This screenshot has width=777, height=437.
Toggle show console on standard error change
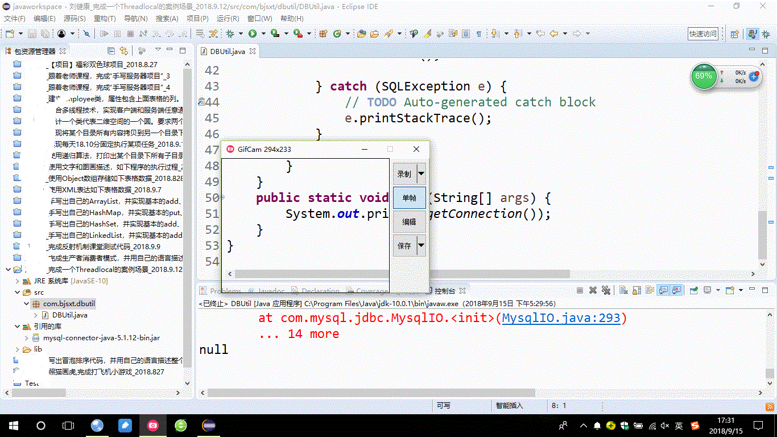pyautogui.click(x=676, y=290)
